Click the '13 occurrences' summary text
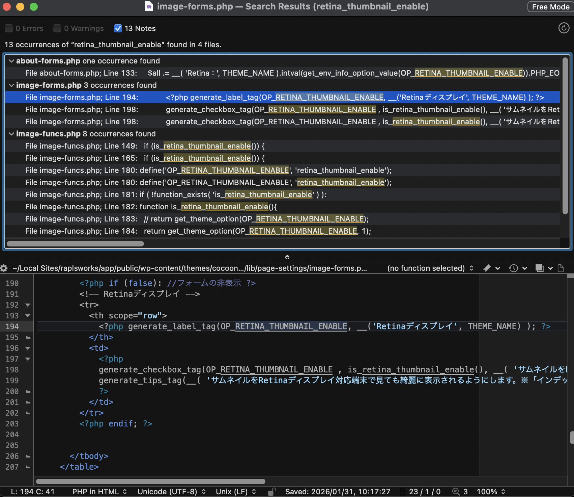The image size is (574, 497). point(113,45)
